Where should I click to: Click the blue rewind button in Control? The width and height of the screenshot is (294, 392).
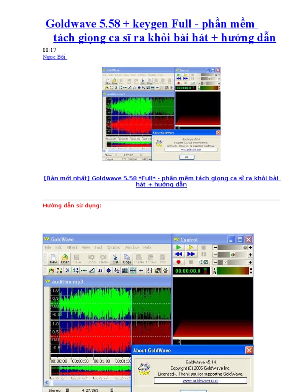pos(178,254)
